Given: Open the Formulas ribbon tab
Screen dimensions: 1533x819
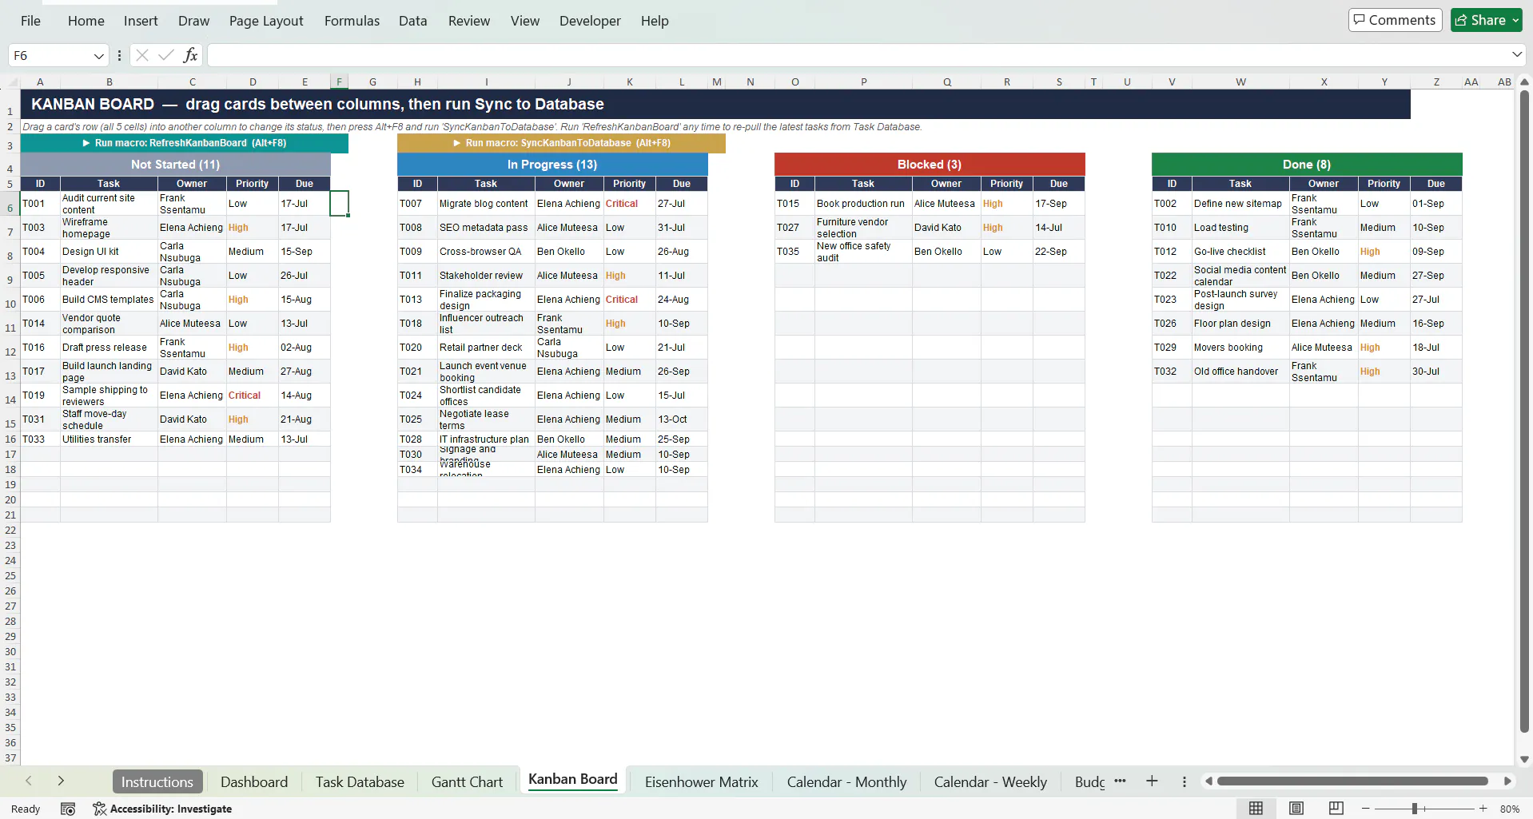Looking at the screenshot, I should 352,21.
